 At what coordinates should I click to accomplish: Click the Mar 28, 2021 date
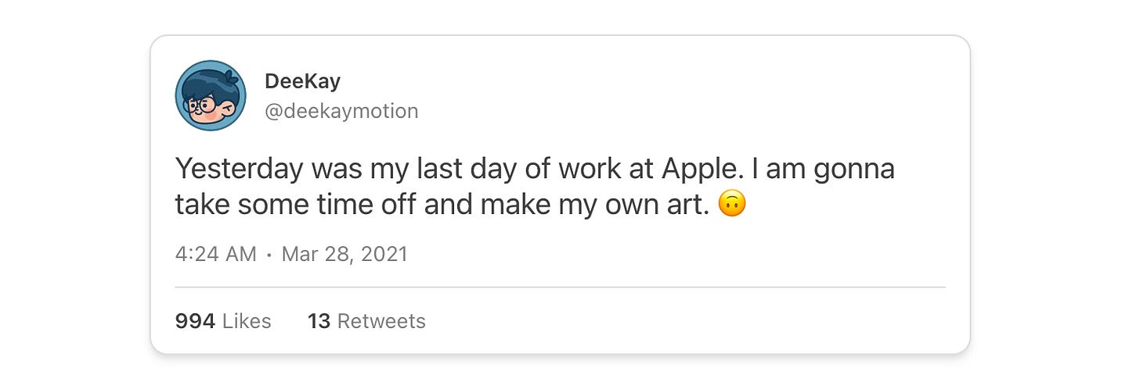pyautogui.click(x=345, y=255)
